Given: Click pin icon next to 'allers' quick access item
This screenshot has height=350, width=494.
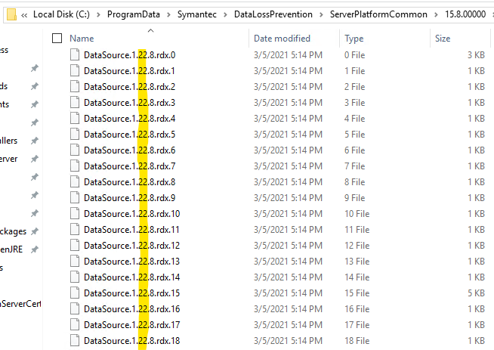Looking at the screenshot, I should [x=34, y=141].
